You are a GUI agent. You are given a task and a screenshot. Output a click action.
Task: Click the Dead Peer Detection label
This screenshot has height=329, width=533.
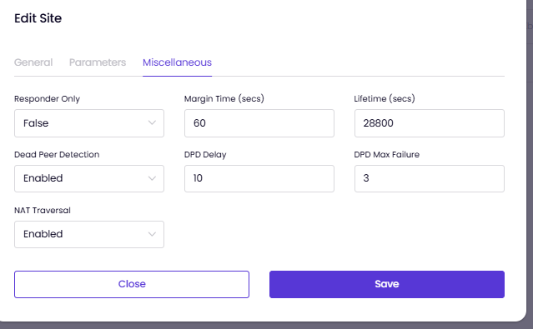(57, 154)
